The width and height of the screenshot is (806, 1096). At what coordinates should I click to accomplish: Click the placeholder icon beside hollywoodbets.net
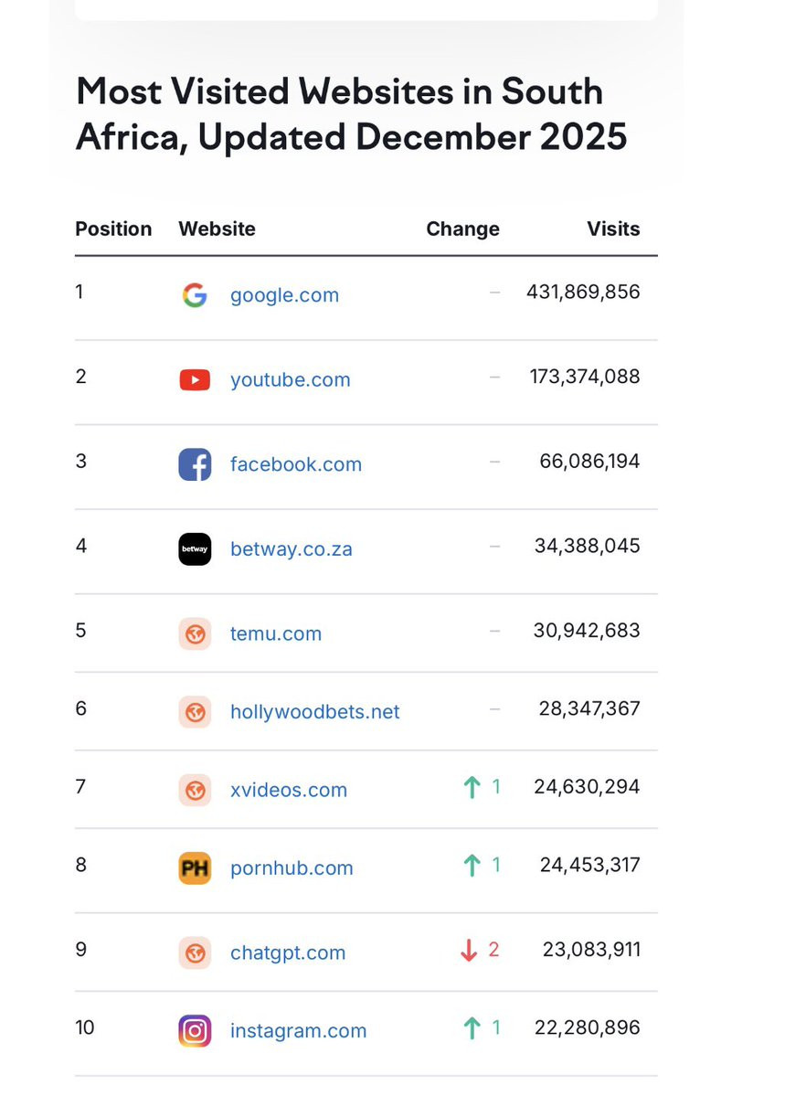click(195, 712)
